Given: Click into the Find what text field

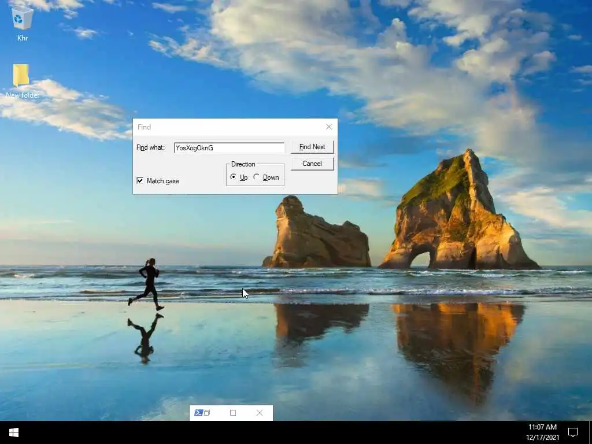Looking at the screenshot, I should pyautogui.click(x=229, y=147).
